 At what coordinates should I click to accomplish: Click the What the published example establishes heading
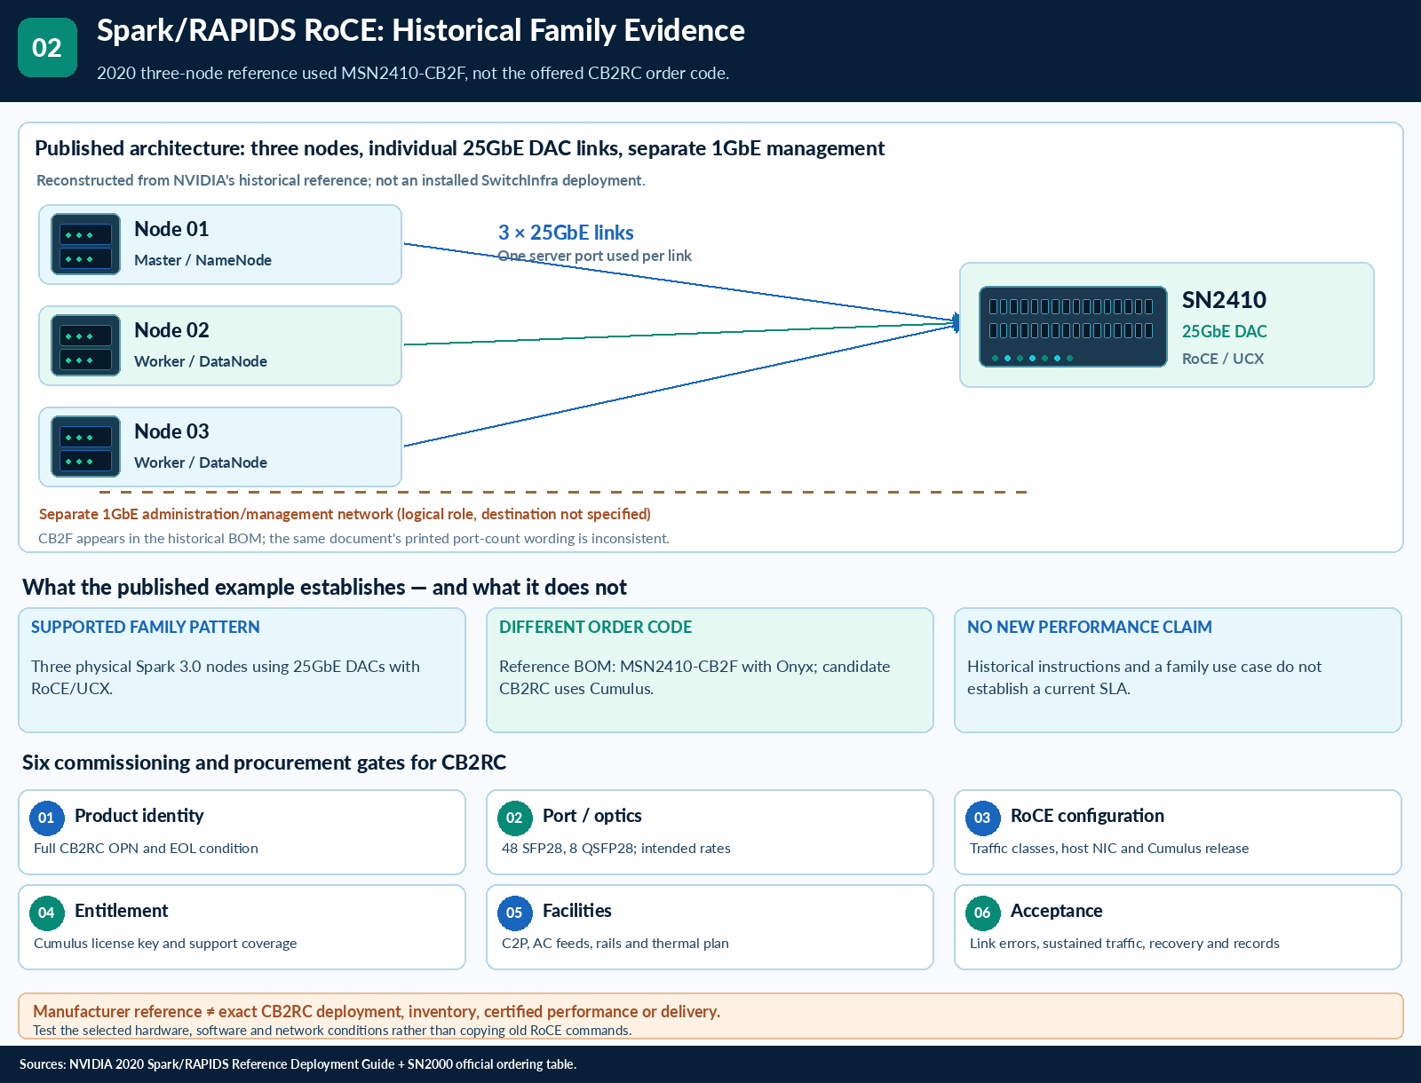324,587
